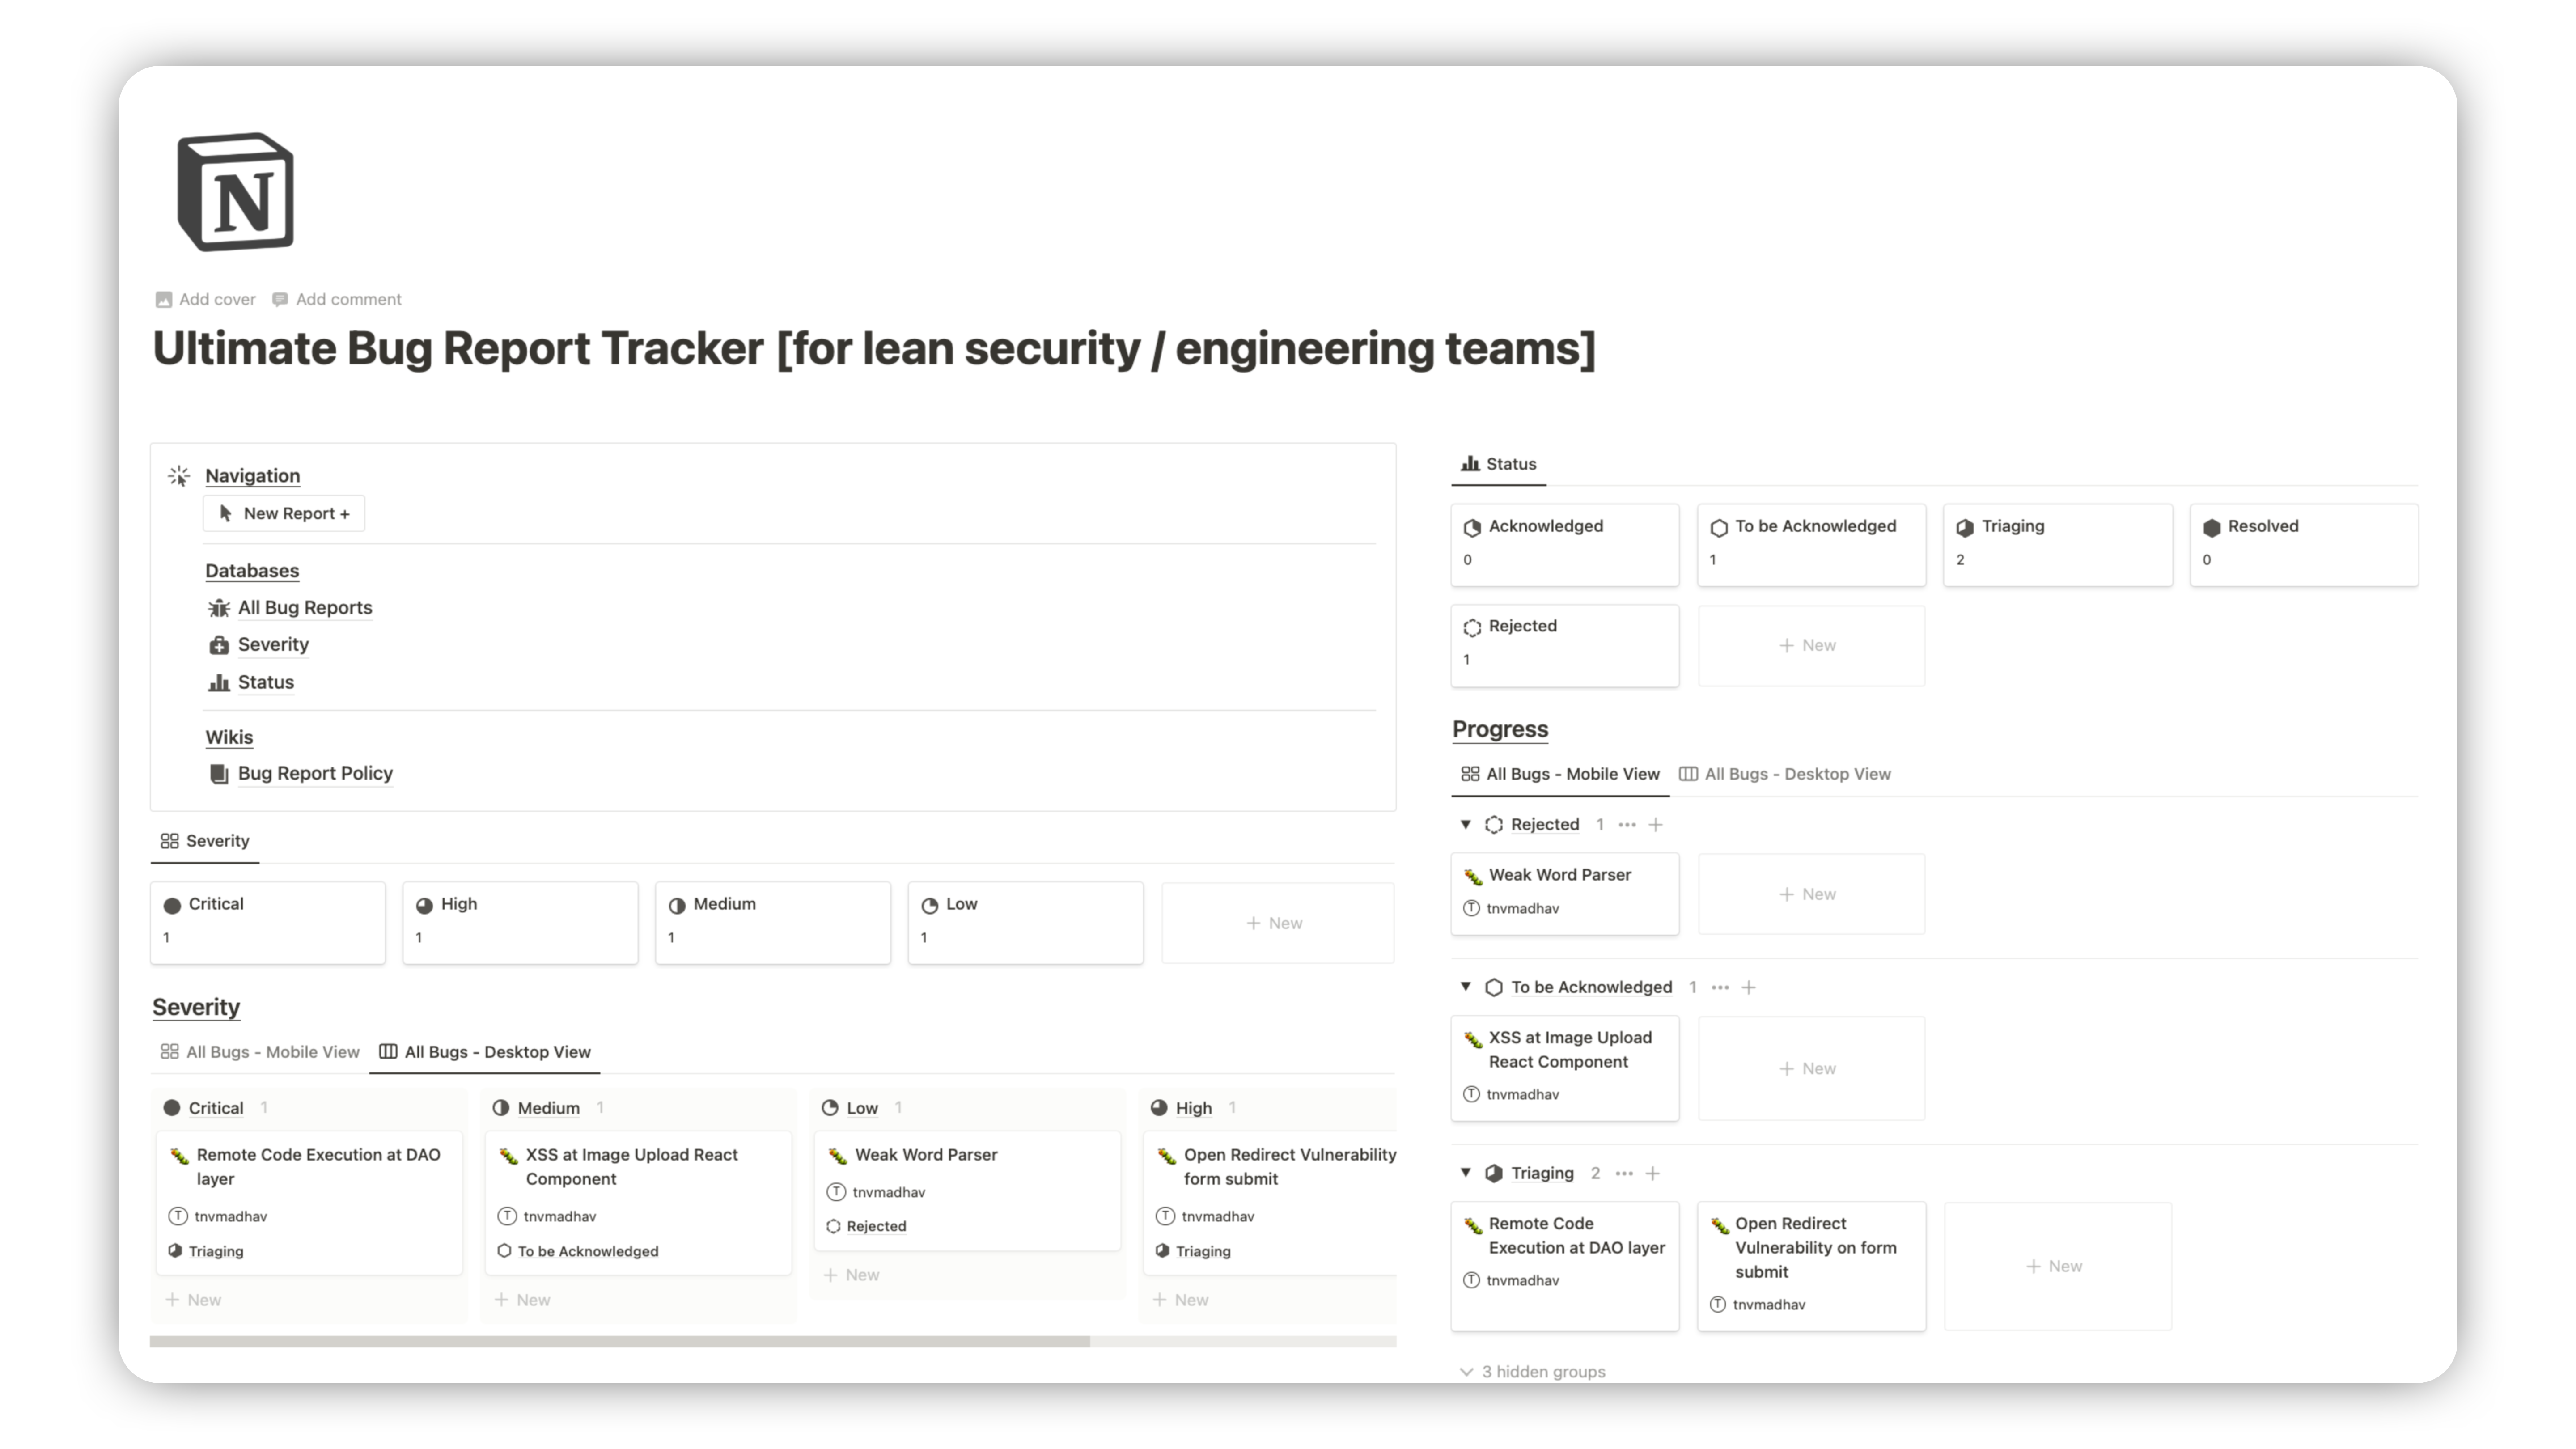
Task: Click the Add comment speech-bubble icon
Action: click(x=280, y=299)
